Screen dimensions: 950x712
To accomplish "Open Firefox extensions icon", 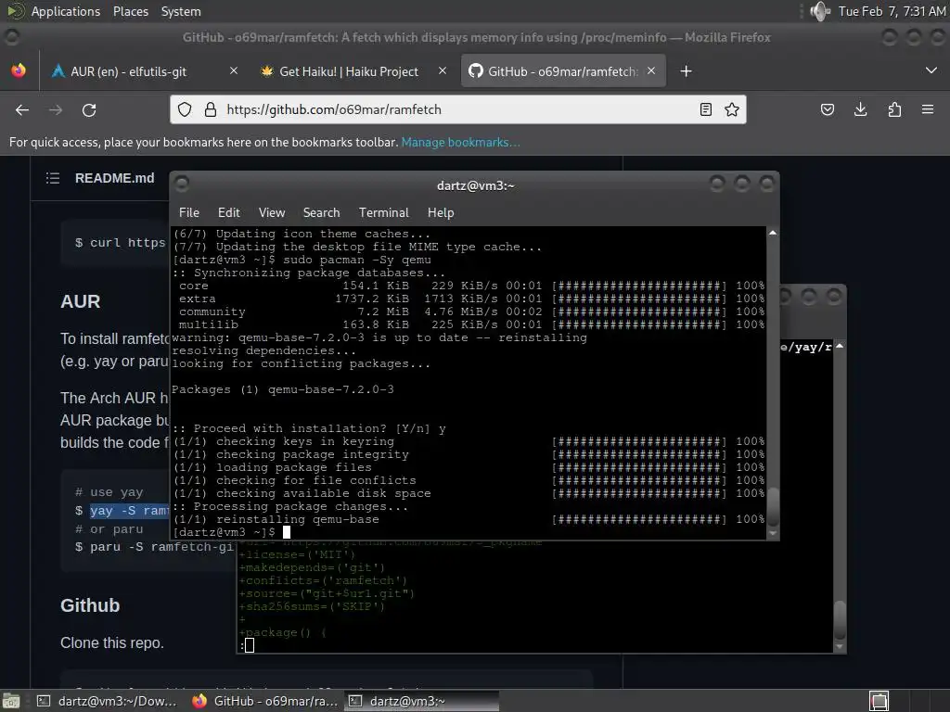I will tap(894, 109).
